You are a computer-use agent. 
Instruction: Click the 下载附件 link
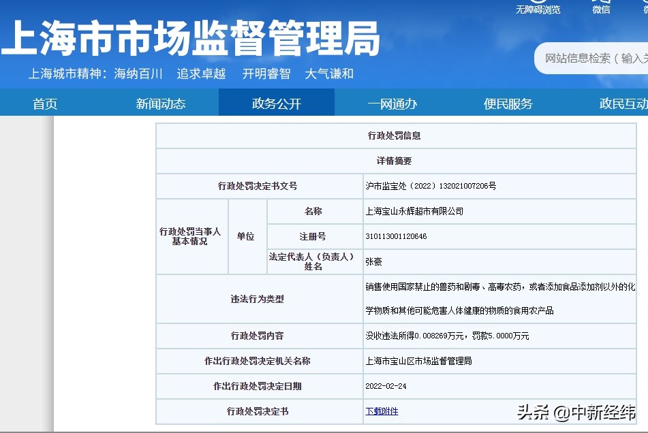[x=382, y=411]
